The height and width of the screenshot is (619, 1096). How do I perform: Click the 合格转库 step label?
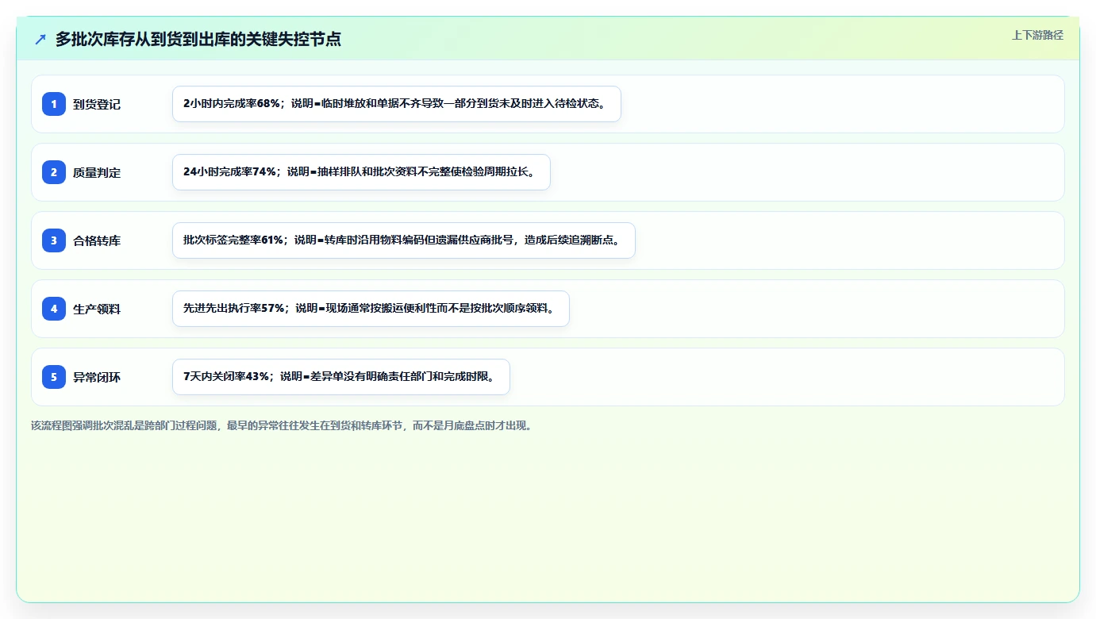[x=97, y=240]
